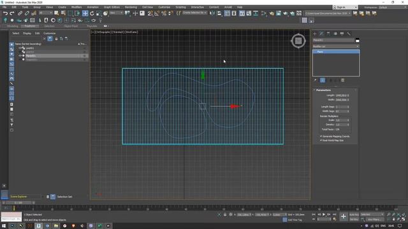Screen dimensions: 408x229
Task: Toggle the Percent Snap icon
Action: tap(164, 13)
